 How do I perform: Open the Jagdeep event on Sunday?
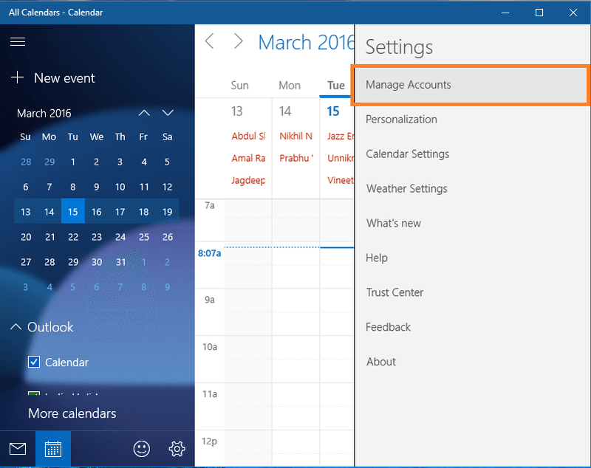click(x=248, y=180)
